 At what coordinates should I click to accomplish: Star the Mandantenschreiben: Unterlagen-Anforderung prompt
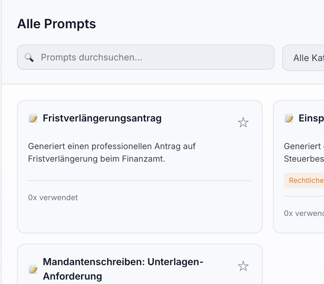tap(243, 266)
